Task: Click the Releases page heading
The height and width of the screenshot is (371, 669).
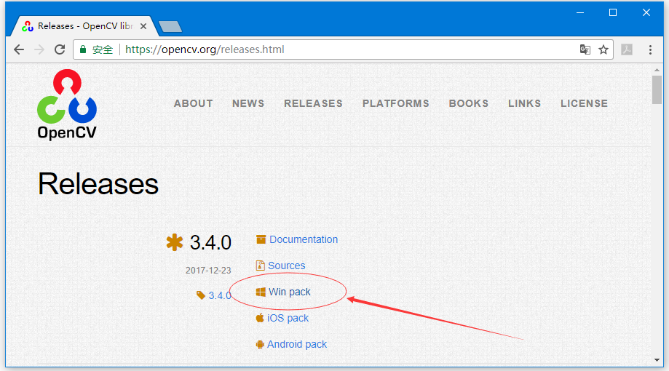Action: click(98, 184)
